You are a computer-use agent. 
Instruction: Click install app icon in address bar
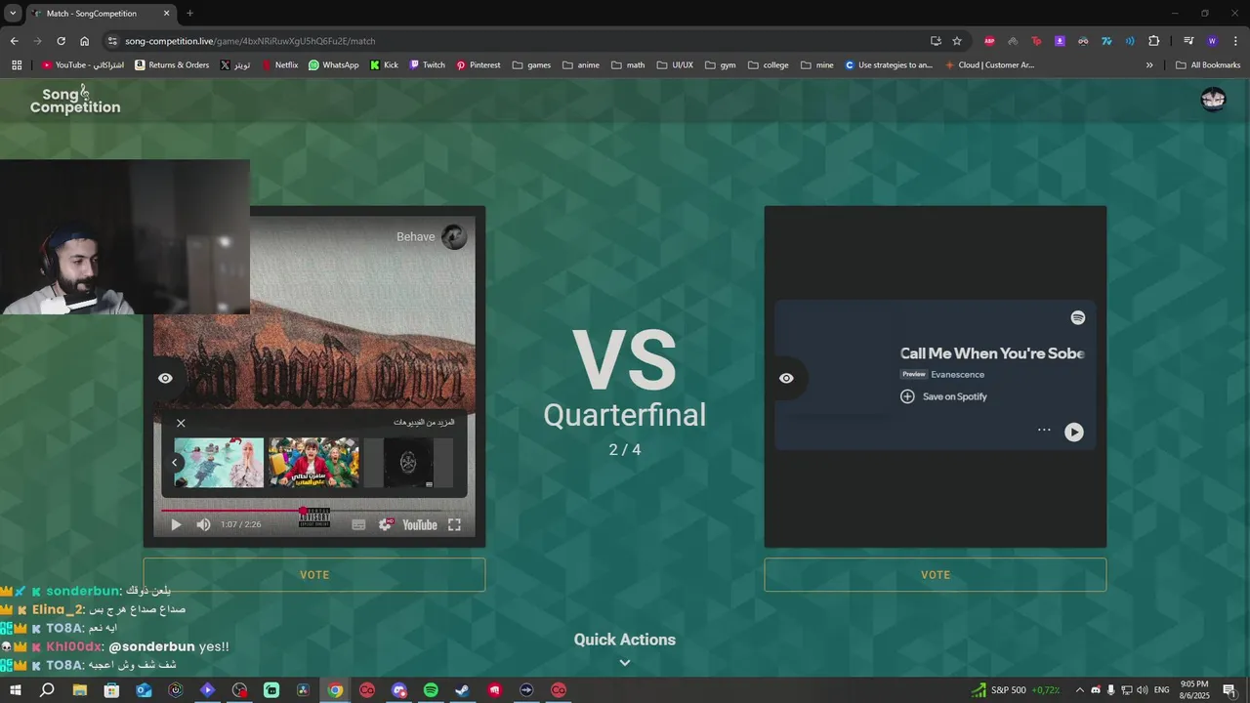click(x=936, y=41)
